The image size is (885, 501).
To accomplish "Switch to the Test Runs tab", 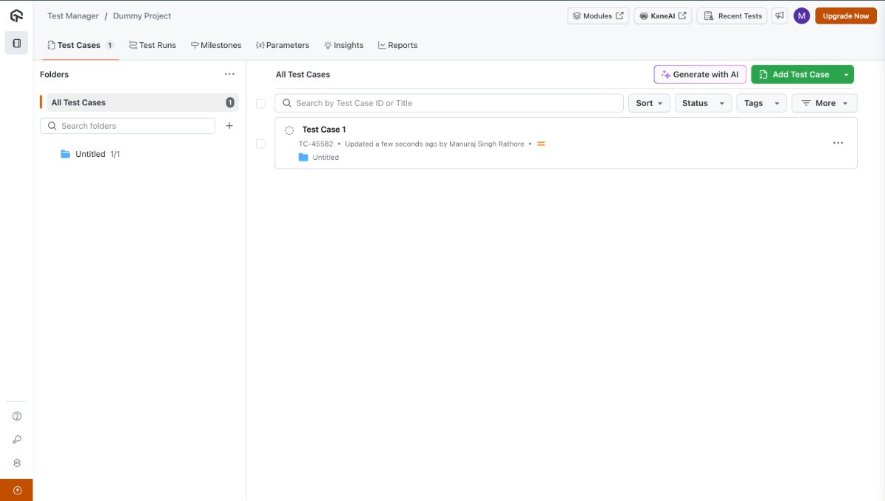I will 153,45.
